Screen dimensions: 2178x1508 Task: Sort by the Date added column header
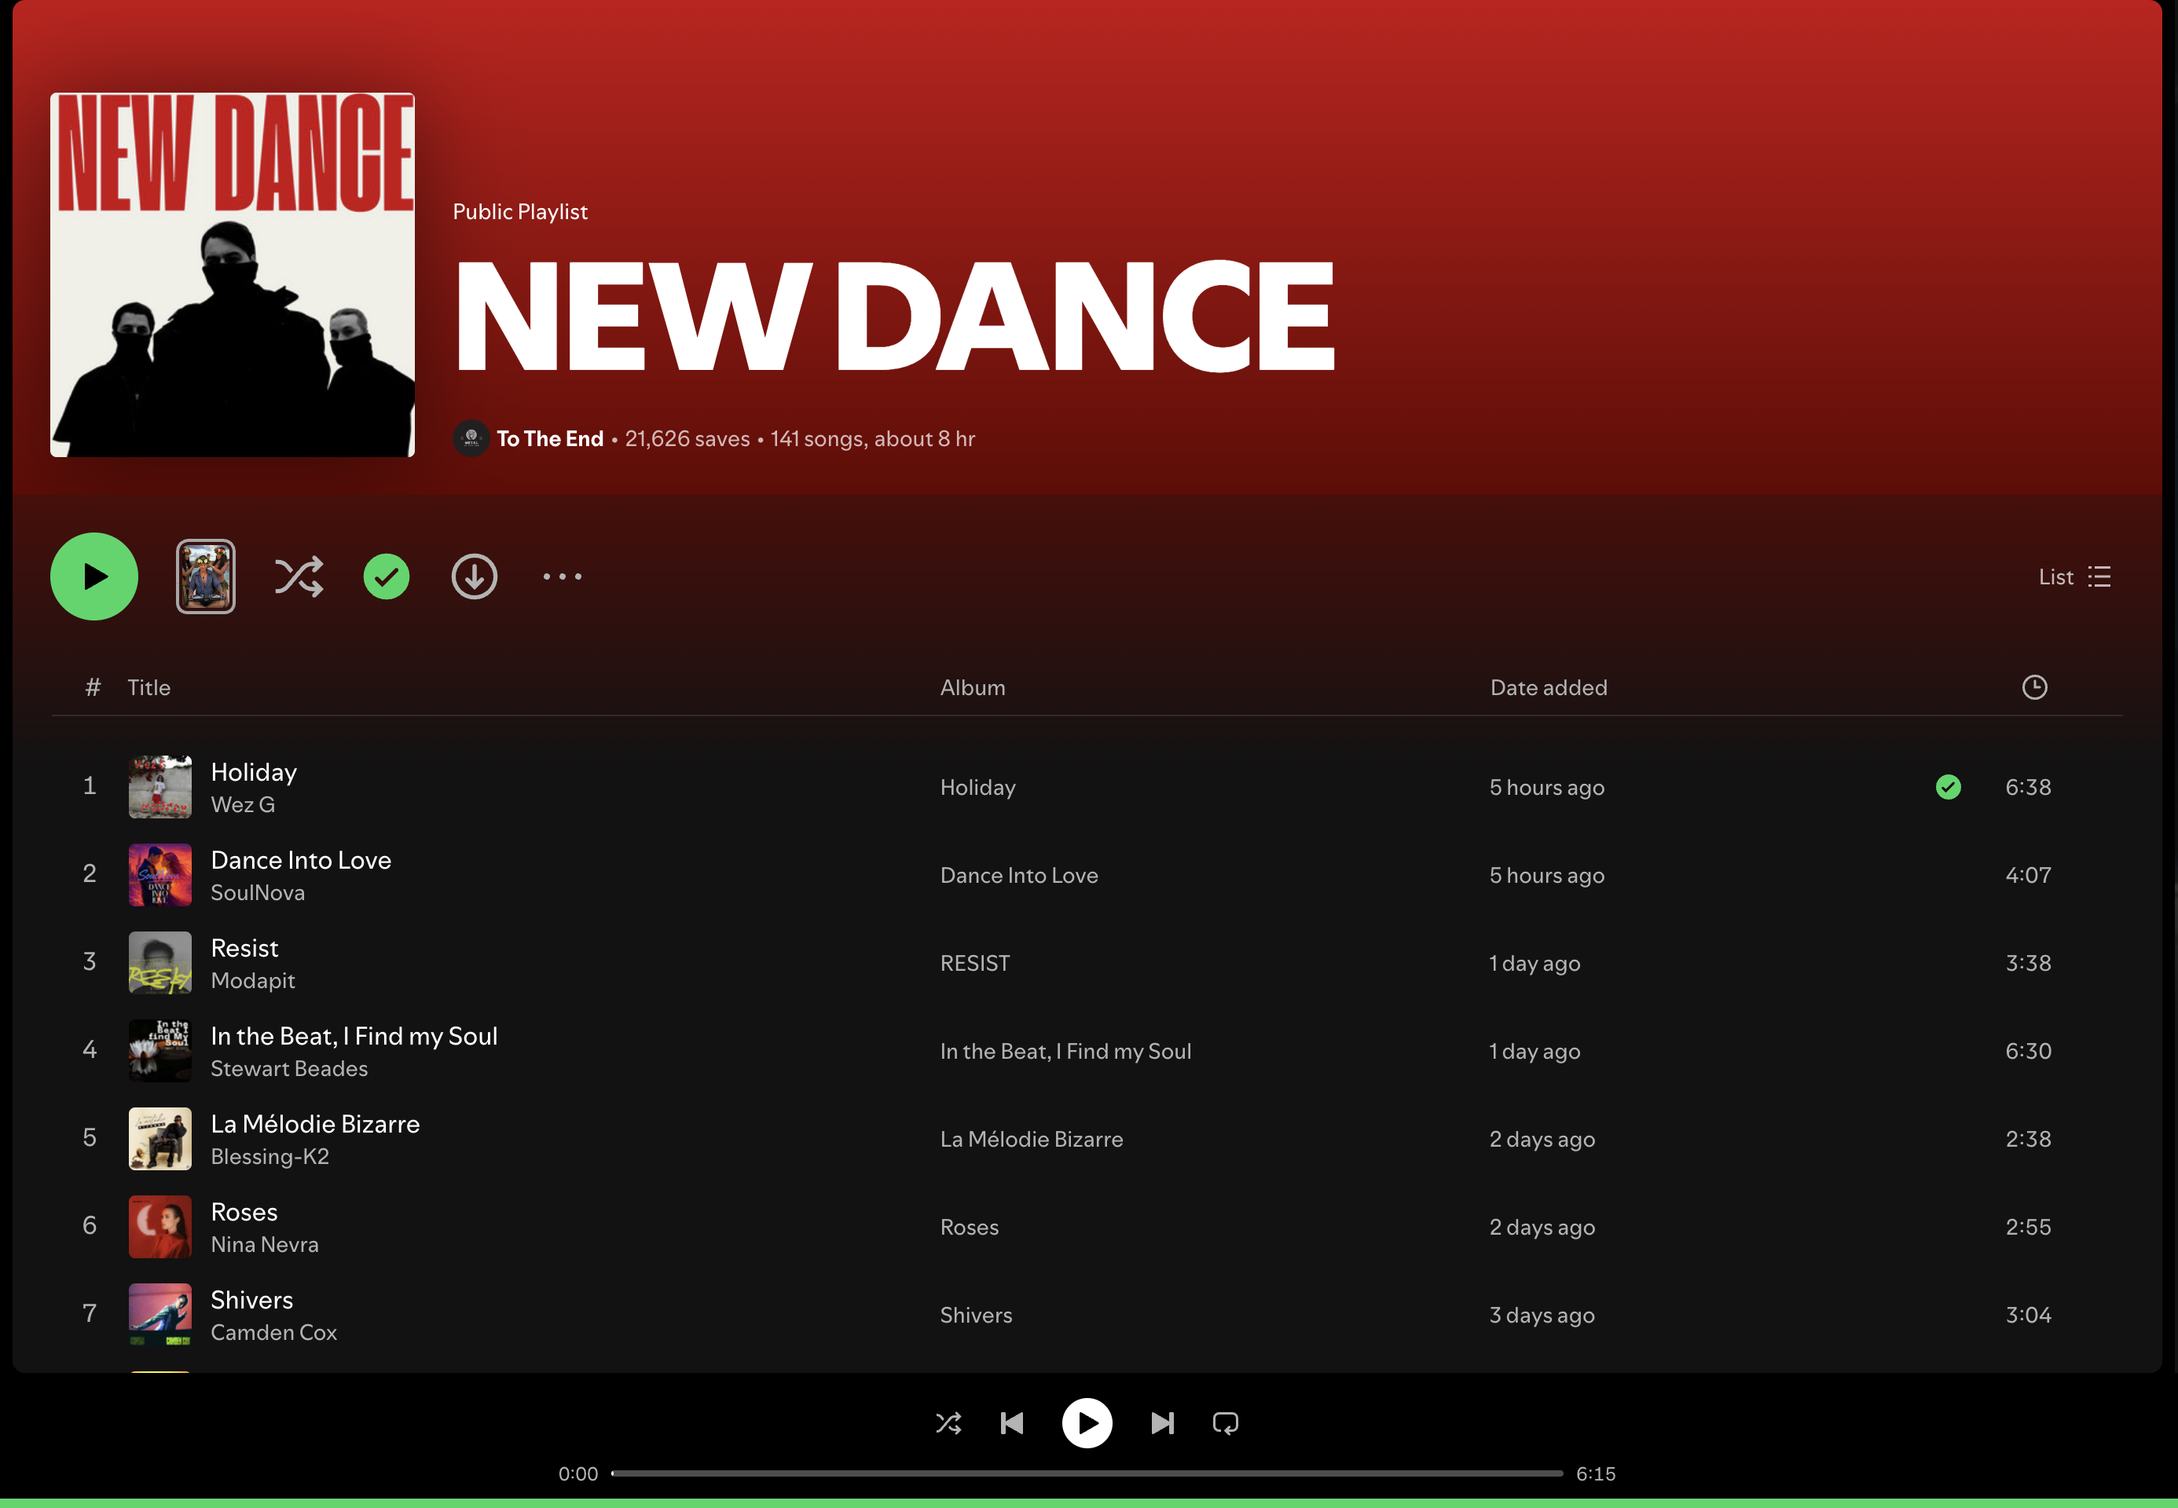[1549, 688]
